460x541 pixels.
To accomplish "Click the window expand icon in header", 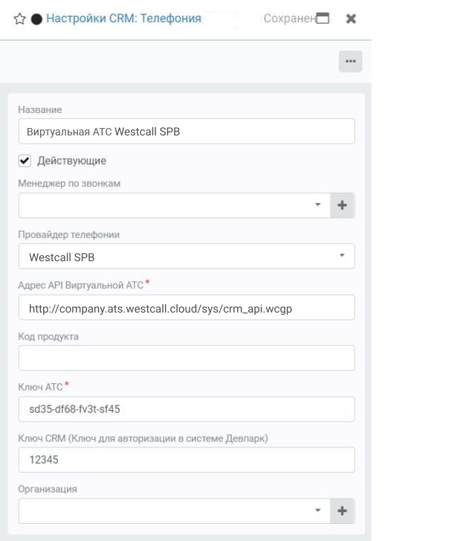I will [323, 18].
